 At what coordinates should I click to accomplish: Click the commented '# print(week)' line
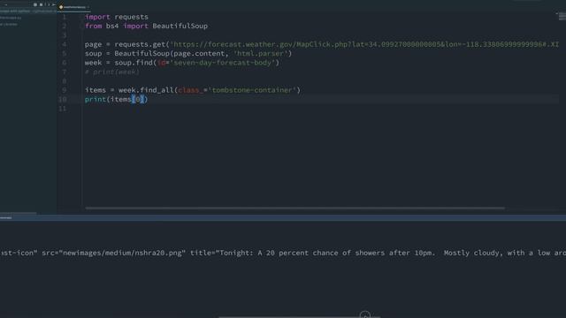(112, 72)
